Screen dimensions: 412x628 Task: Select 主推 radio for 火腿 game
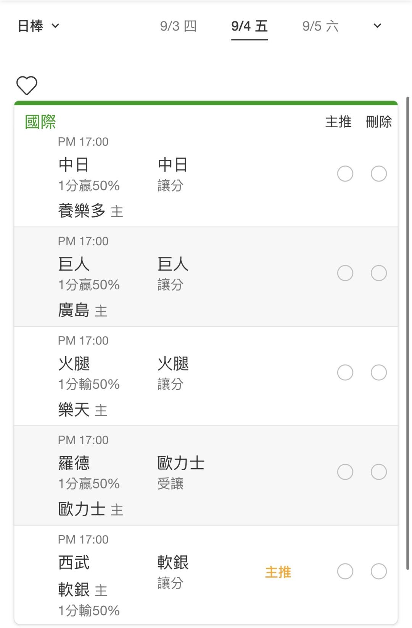(x=345, y=372)
